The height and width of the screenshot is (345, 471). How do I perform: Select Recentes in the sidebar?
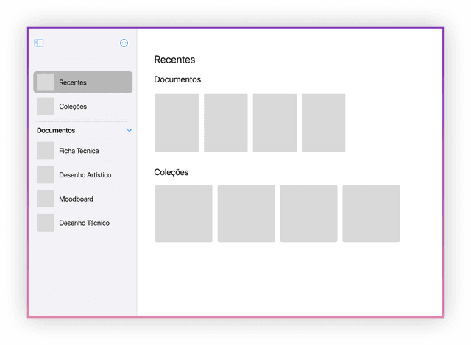pyautogui.click(x=82, y=82)
